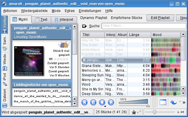Viewport: 188px width, 117px height.
Task: Select the 'Sleeping Sun' track row
Action: pyautogui.click(x=131, y=75)
